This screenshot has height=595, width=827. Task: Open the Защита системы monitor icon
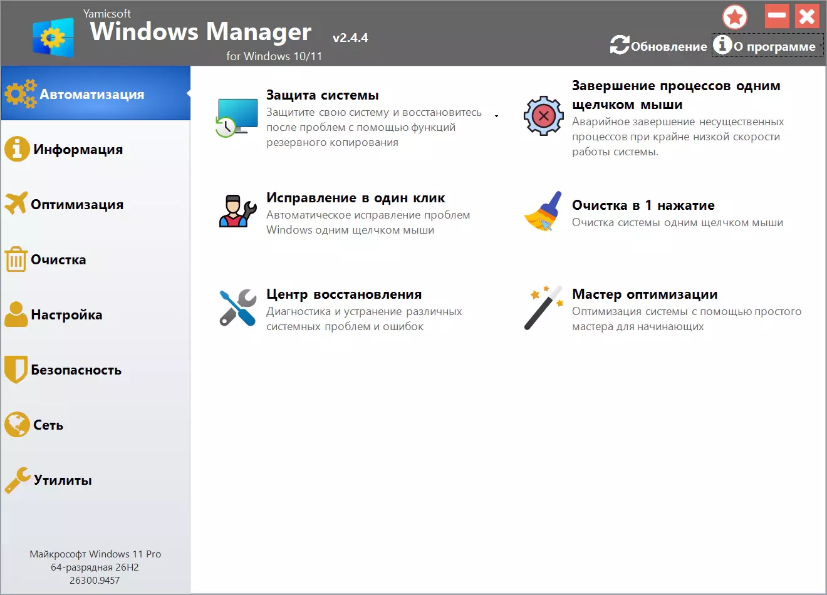[x=237, y=118]
